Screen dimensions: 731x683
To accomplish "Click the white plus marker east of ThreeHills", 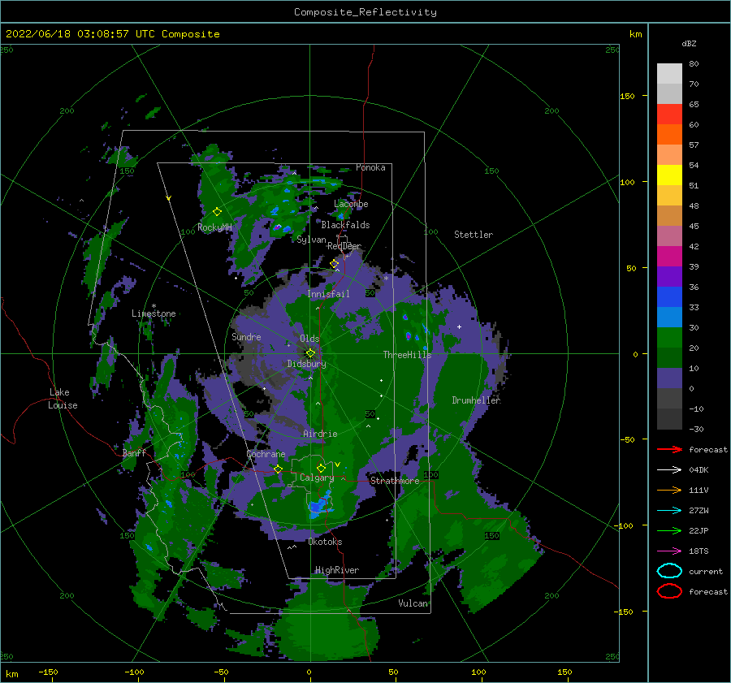I will (459, 326).
